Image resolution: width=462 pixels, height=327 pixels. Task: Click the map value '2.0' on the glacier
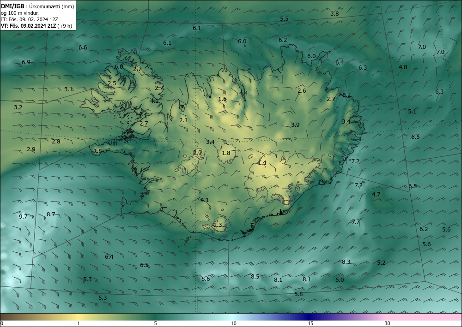pos(197,153)
